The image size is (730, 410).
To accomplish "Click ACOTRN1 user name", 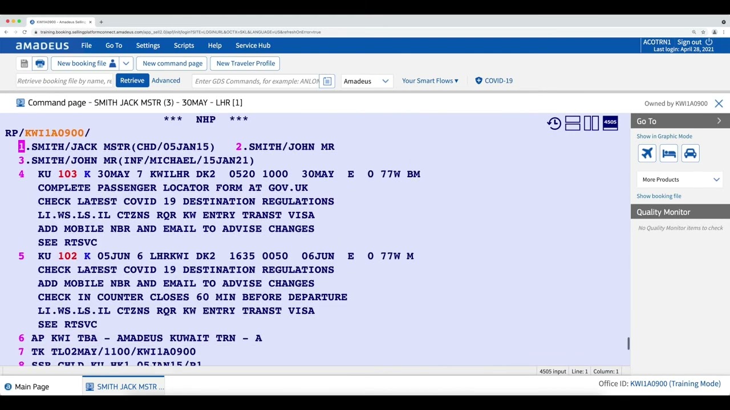I will pos(657,42).
